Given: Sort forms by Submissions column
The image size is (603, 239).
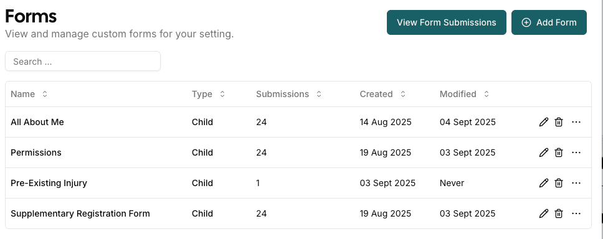Looking at the screenshot, I should 289,94.
